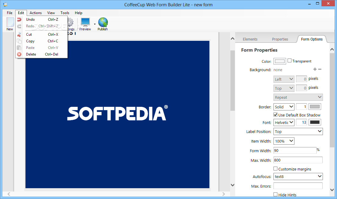Uncheck Use Default Box Shadow
Screen dimensions: 337x199
[x=275, y=115]
